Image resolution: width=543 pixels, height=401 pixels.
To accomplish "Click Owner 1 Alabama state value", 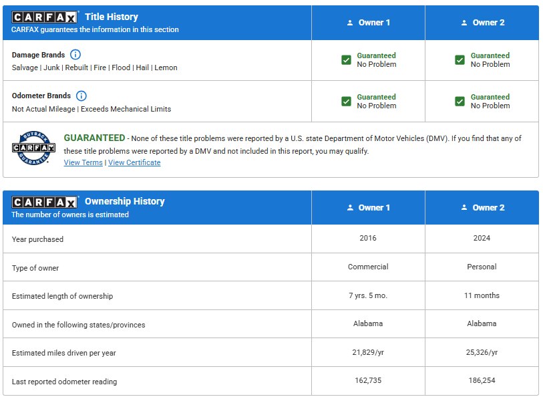I will [x=368, y=323].
